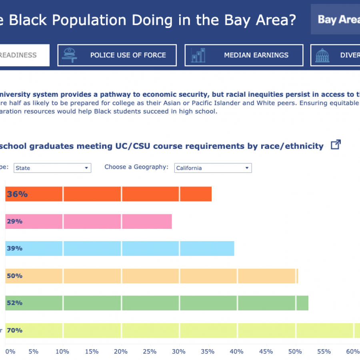Expand the California geography dropdown

coord(213,168)
